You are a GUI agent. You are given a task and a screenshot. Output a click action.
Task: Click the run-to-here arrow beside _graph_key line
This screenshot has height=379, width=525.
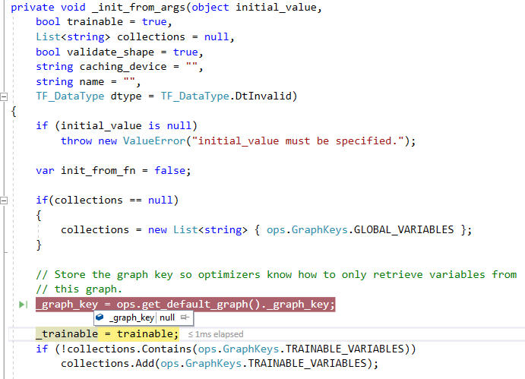coord(24,305)
